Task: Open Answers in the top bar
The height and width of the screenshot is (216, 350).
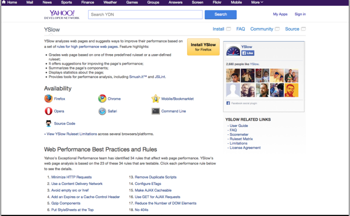Action: tap(176, 2)
